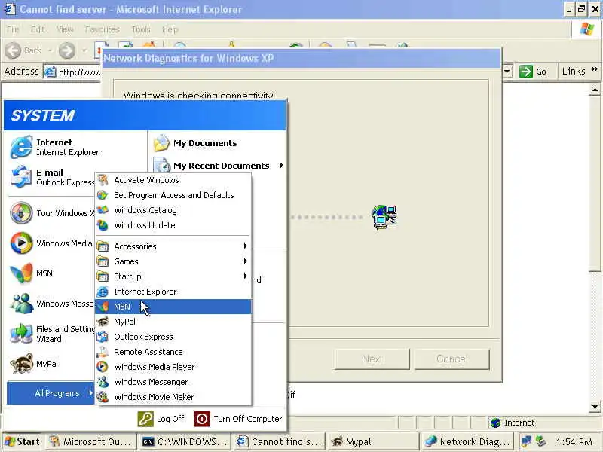Click Internet zone in IE status bar
The image size is (603, 452).
point(513,423)
